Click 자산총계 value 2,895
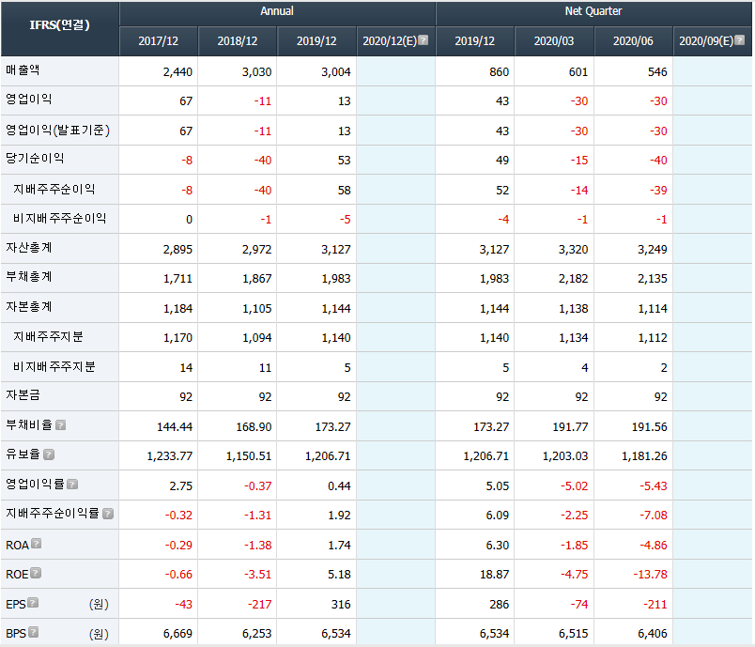Image resolution: width=755 pixels, height=647 pixels. (x=177, y=250)
